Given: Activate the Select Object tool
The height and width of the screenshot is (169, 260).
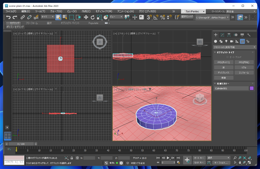Looking at the screenshot, I should [x=58, y=17].
